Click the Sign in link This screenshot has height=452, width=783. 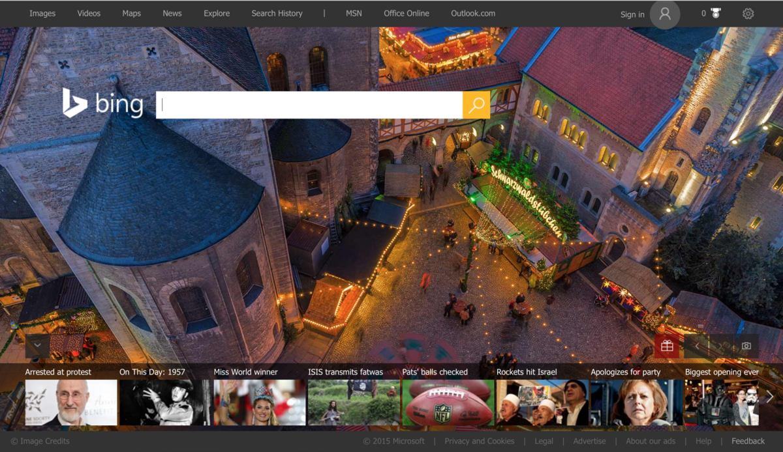[632, 14]
